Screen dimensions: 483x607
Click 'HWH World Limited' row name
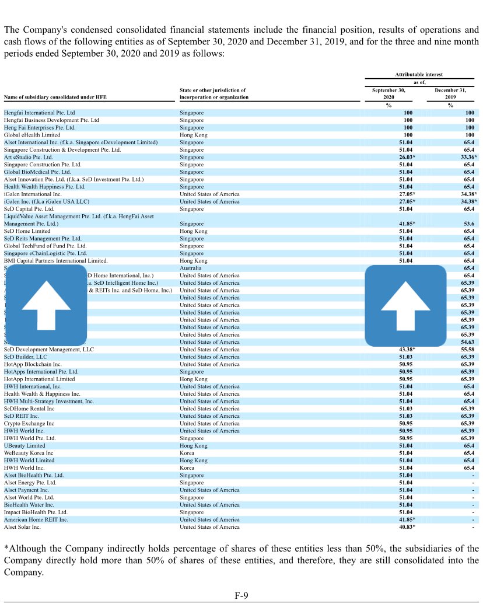click(x=29, y=461)
